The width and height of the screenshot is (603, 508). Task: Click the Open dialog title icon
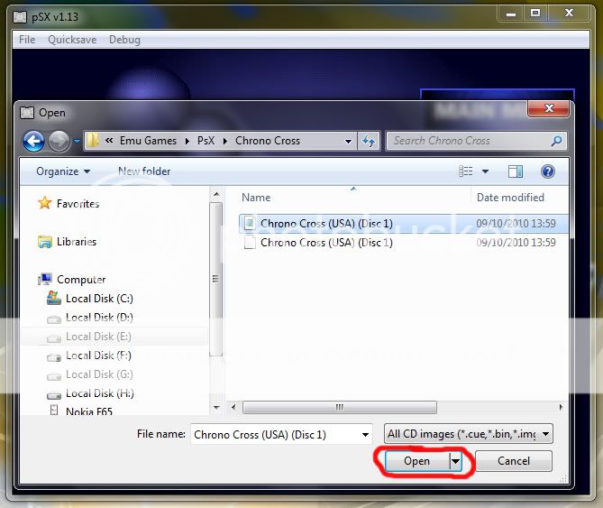[26, 113]
